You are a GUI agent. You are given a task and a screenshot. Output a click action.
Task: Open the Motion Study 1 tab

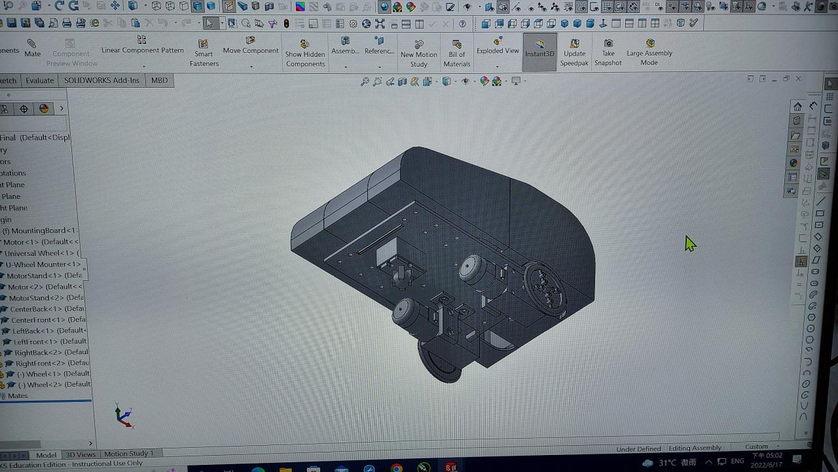click(128, 454)
